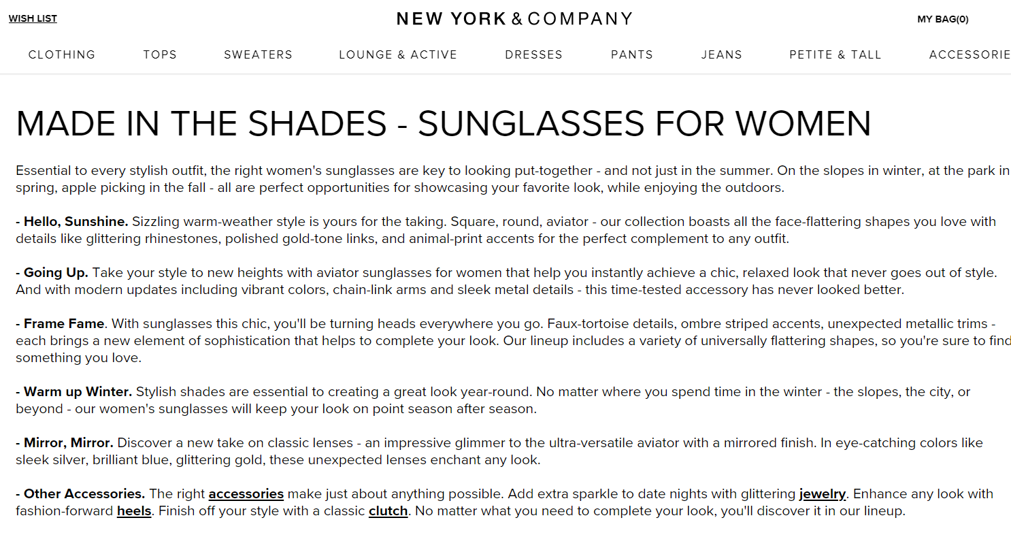Click the bold Hello, Sunshine text
Image resolution: width=1011 pixels, height=535 pixels.
click(76, 222)
